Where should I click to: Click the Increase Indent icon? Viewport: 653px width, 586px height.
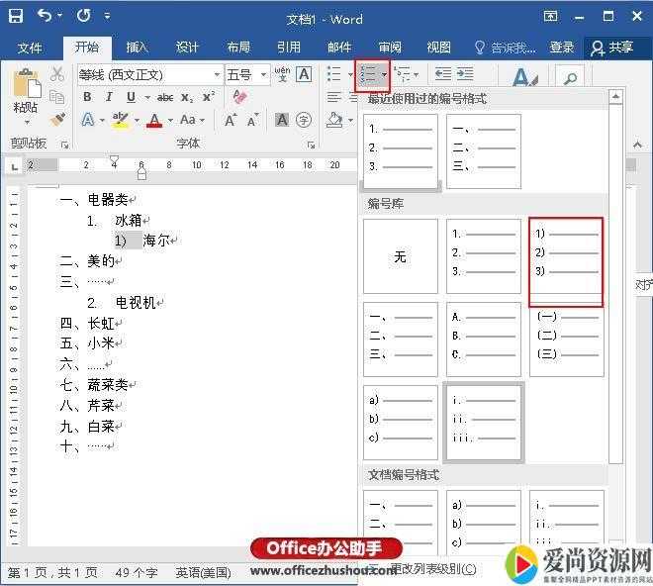pos(464,74)
